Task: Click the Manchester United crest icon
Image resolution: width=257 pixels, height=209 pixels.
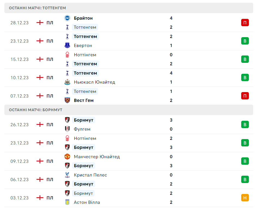Action: pos(67,157)
